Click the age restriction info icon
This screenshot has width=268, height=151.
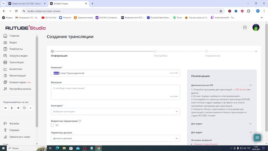[x=80, y=121]
